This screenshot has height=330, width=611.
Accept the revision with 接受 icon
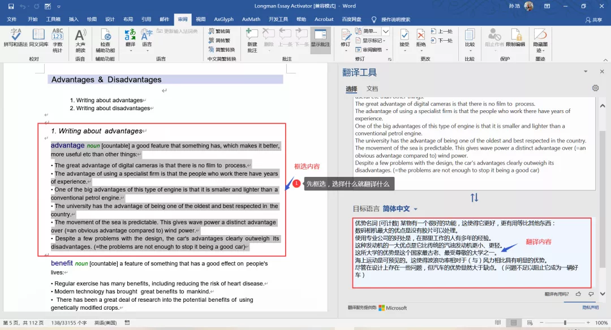click(x=405, y=35)
